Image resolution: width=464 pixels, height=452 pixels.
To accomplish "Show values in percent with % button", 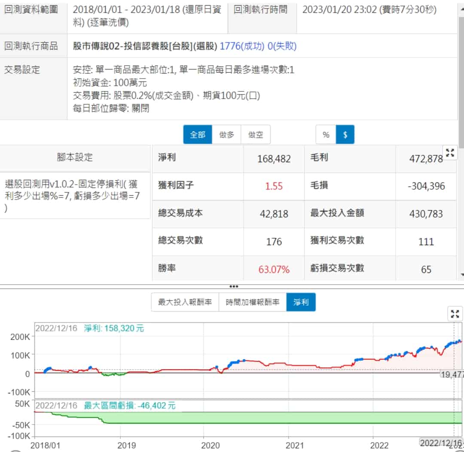I will point(326,135).
